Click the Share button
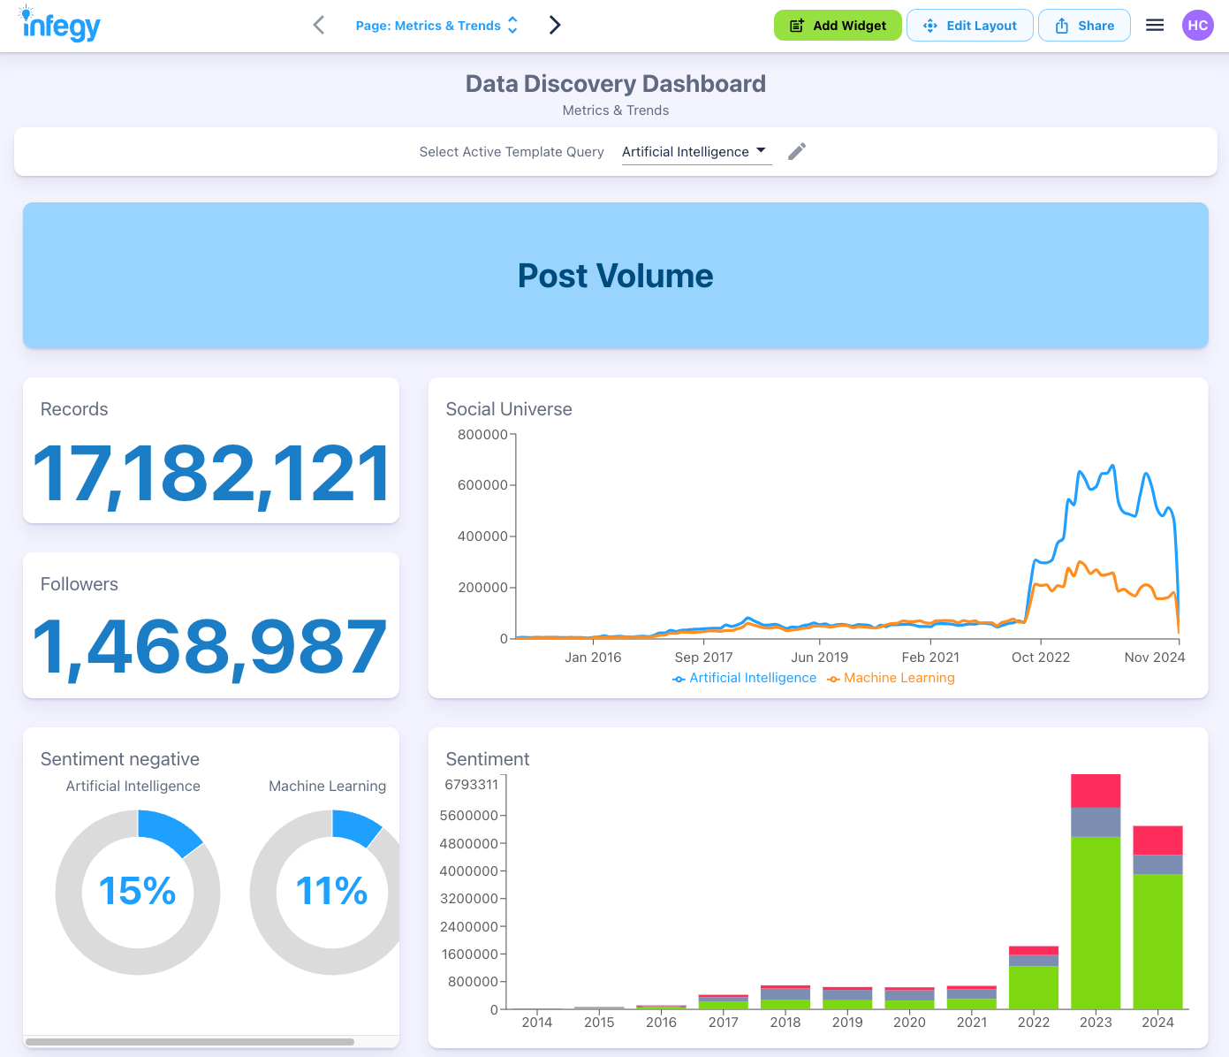Screen dimensions: 1229x1057 [x=1084, y=26]
